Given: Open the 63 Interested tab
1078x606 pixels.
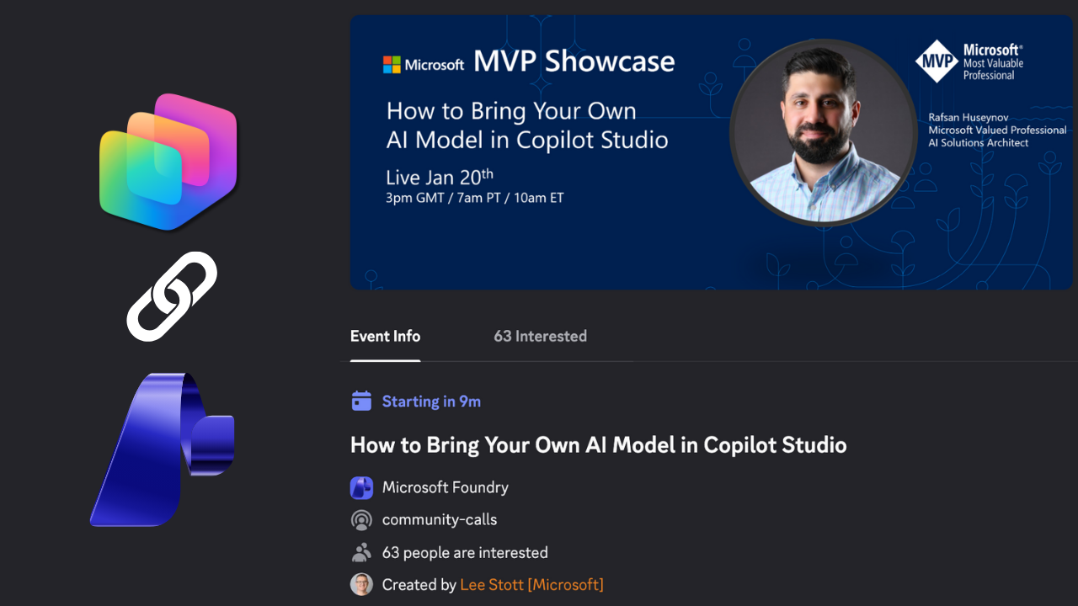Looking at the screenshot, I should [540, 336].
